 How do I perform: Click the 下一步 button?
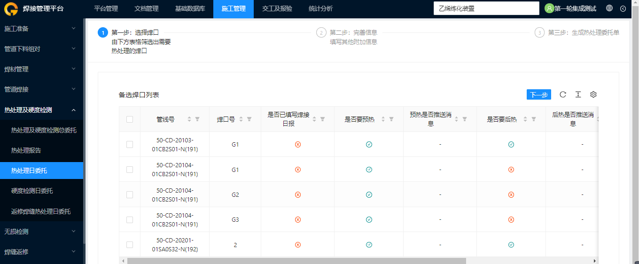click(539, 94)
